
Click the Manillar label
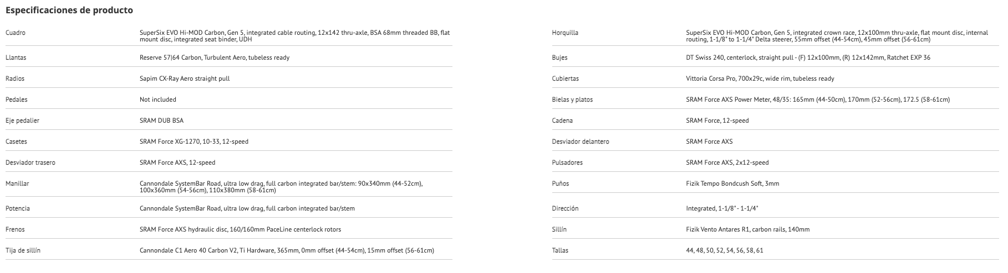[x=17, y=183]
